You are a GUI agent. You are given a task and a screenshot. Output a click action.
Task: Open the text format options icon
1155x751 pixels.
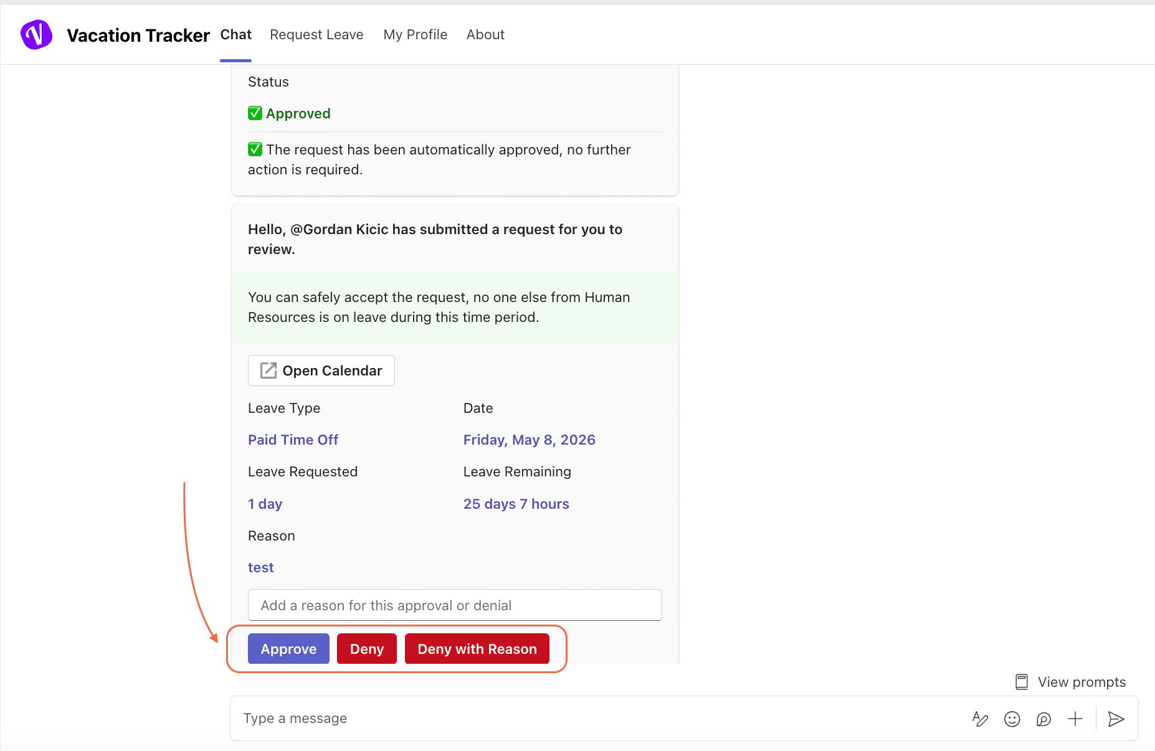coord(980,719)
